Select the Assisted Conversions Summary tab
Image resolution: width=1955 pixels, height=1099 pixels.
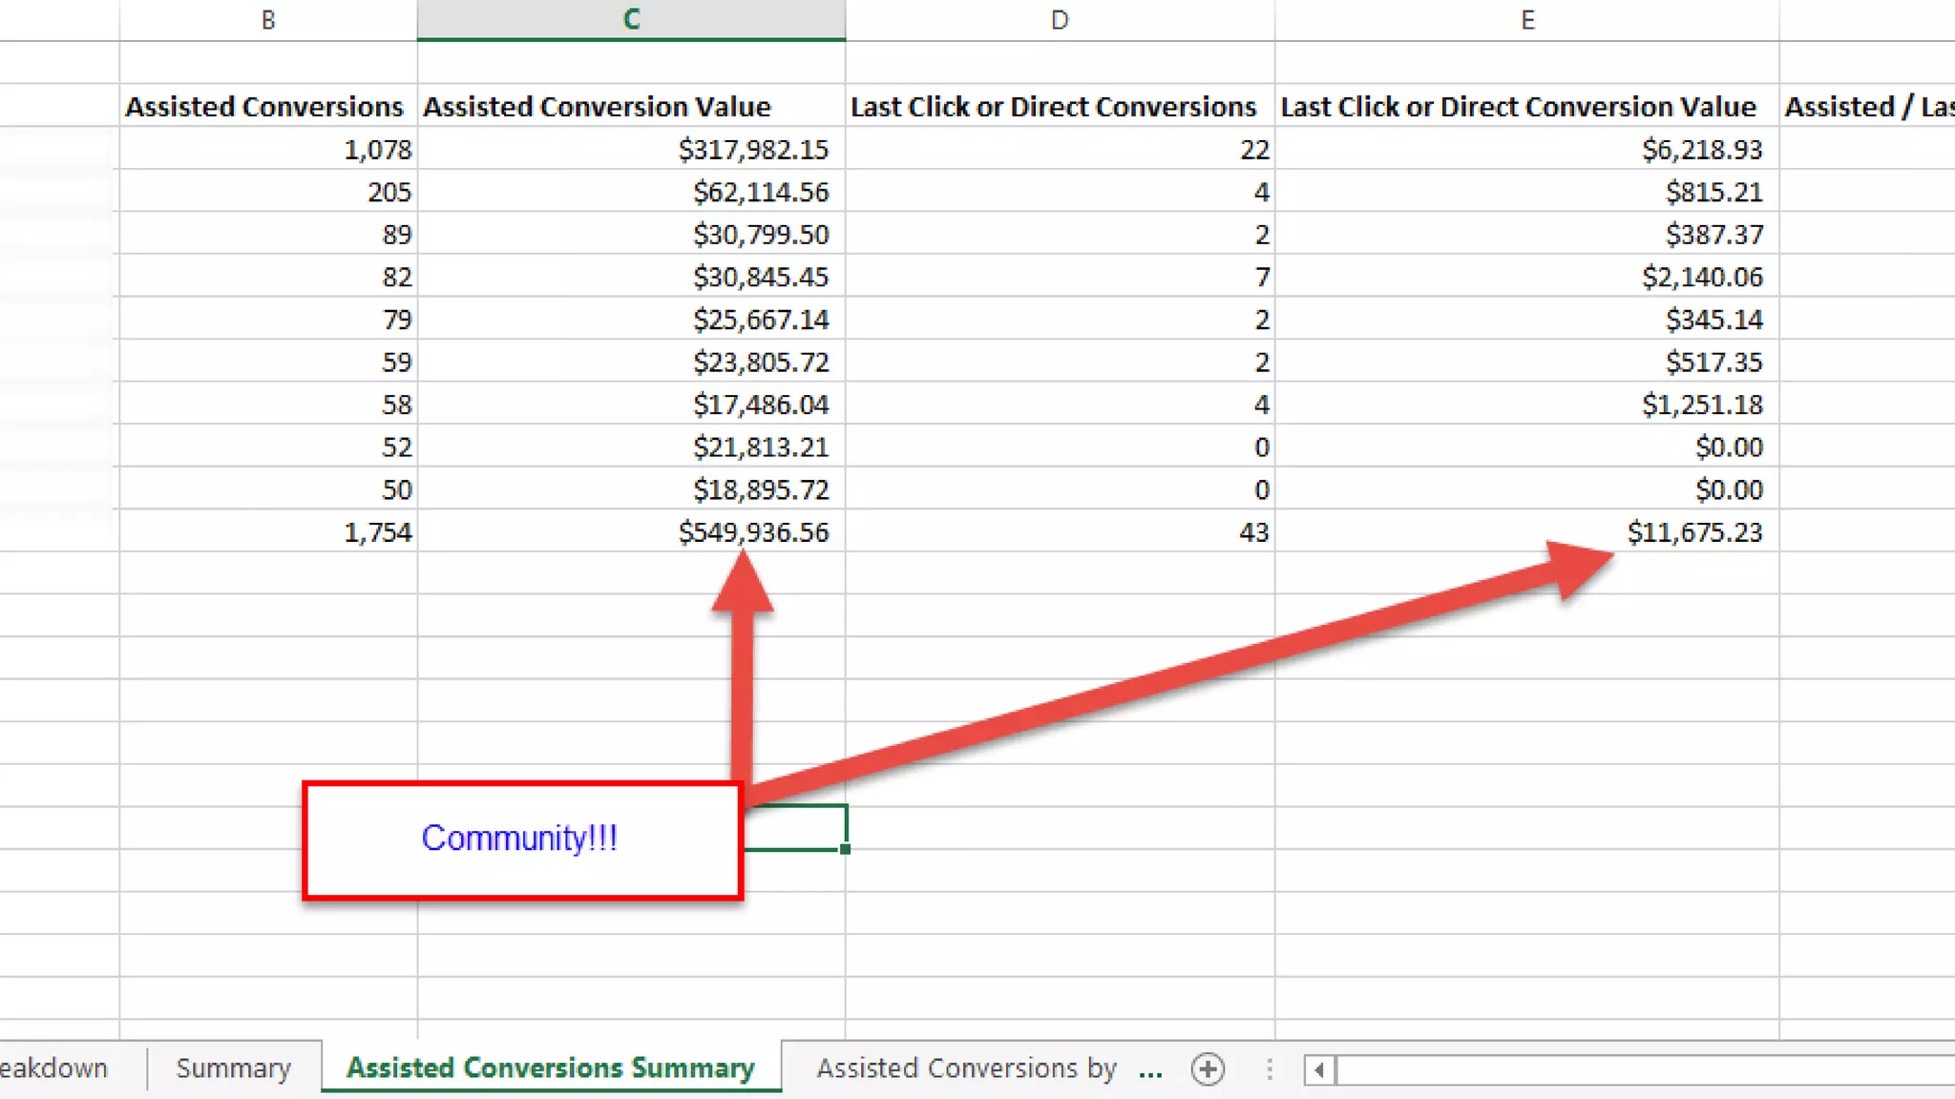551,1068
